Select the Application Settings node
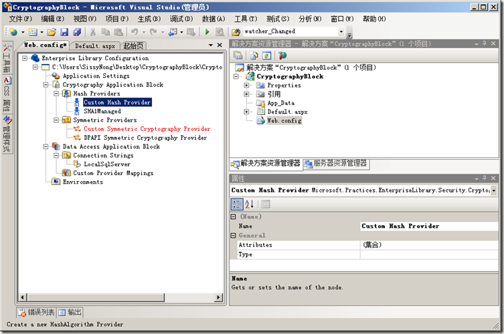The image size is (504, 334). coord(96,75)
